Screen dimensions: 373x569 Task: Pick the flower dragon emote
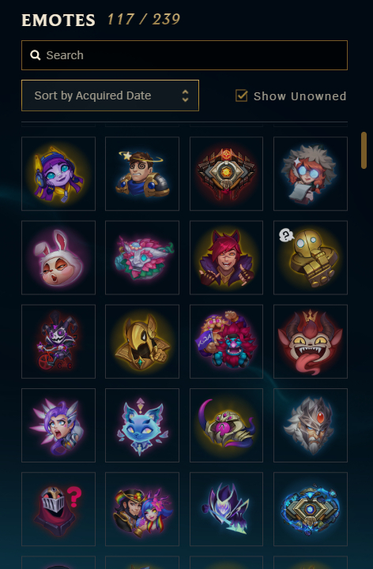point(142,257)
